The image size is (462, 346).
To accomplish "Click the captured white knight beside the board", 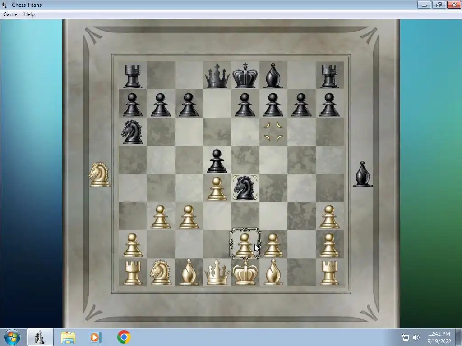I will 99,174.
